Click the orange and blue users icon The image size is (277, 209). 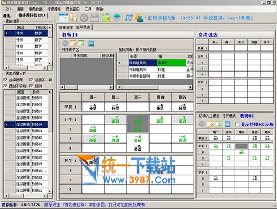click(139, 18)
